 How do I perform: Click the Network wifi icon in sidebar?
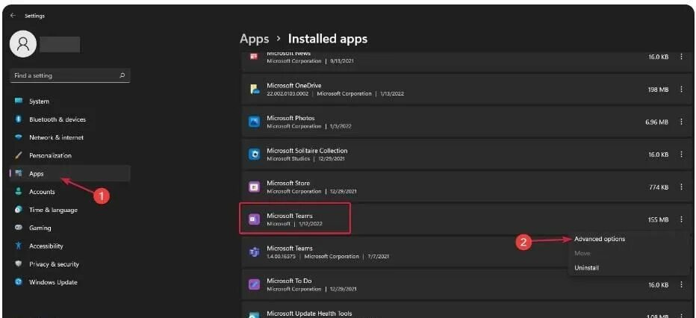(19, 137)
